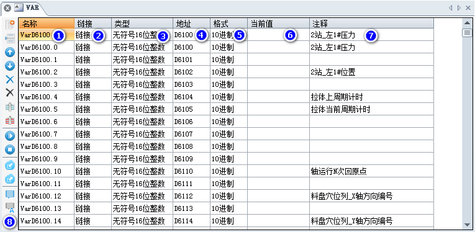Click the 当前值 cell of VarD6100 row
Viewport: 475px width, 232px height.
click(x=278, y=35)
